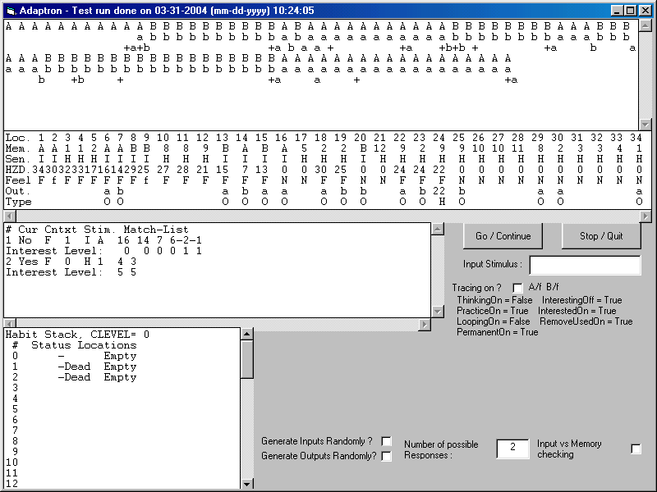The height and width of the screenshot is (492, 657).
Task: Click the Adaptron title bar text
Action: pyautogui.click(x=167, y=11)
